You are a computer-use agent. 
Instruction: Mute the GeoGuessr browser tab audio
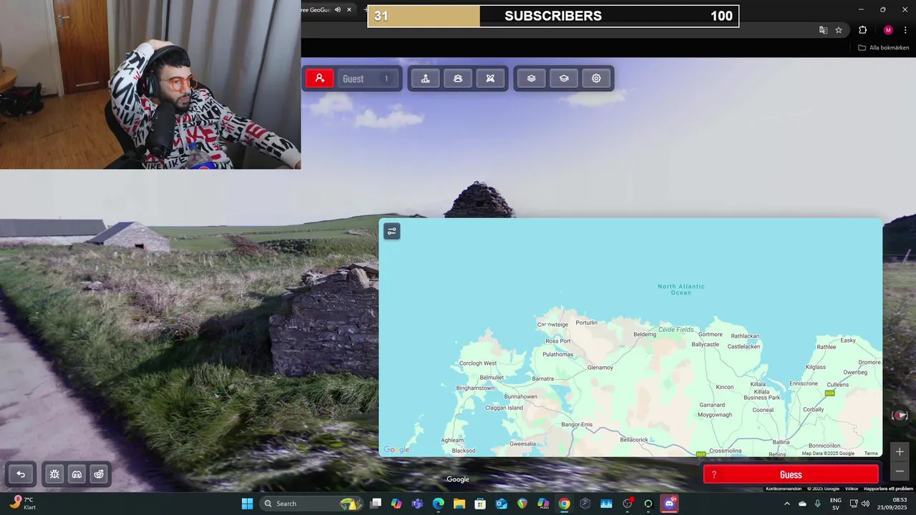coord(338,10)
